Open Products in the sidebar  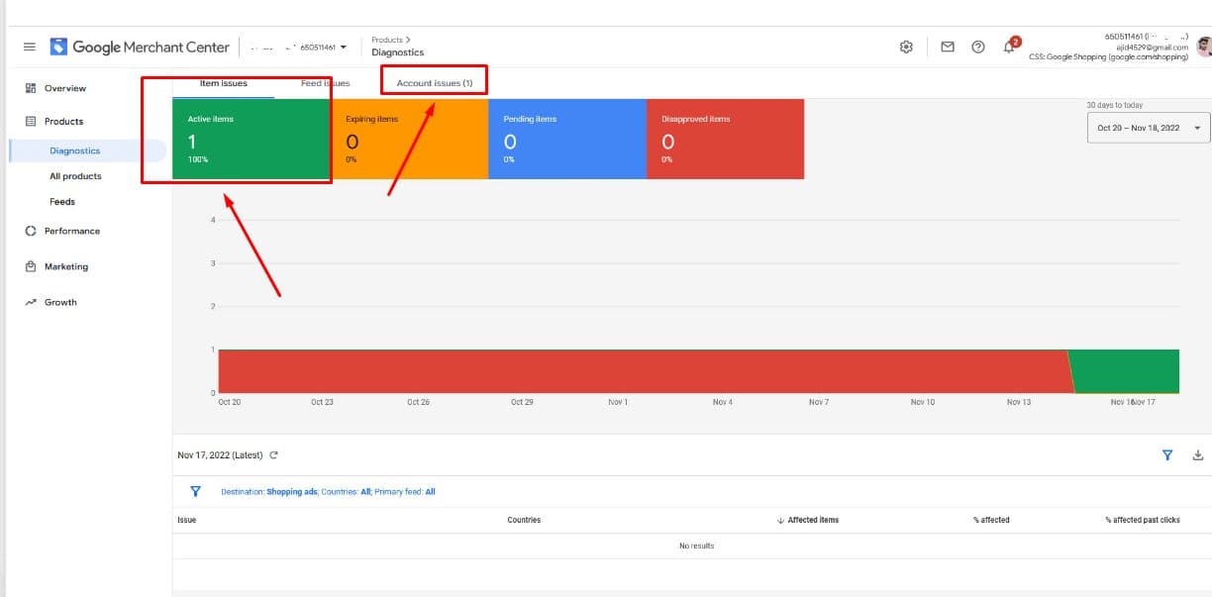click(63, 121)
